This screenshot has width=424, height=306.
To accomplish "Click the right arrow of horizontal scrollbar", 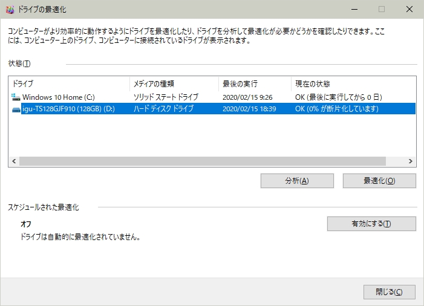I will (411, 161).
